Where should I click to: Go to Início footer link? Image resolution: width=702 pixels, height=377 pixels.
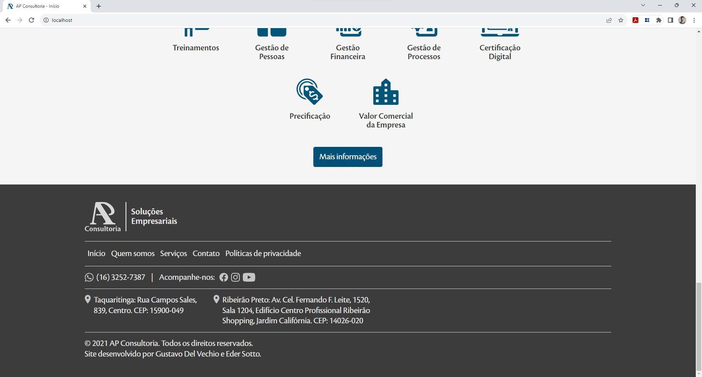coord(96,253)
